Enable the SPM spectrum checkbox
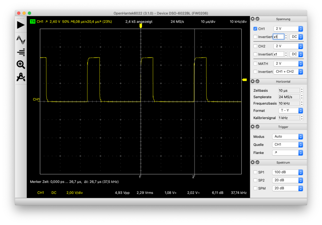The height and width of the screenshot is (225, 322). (255, 188)
